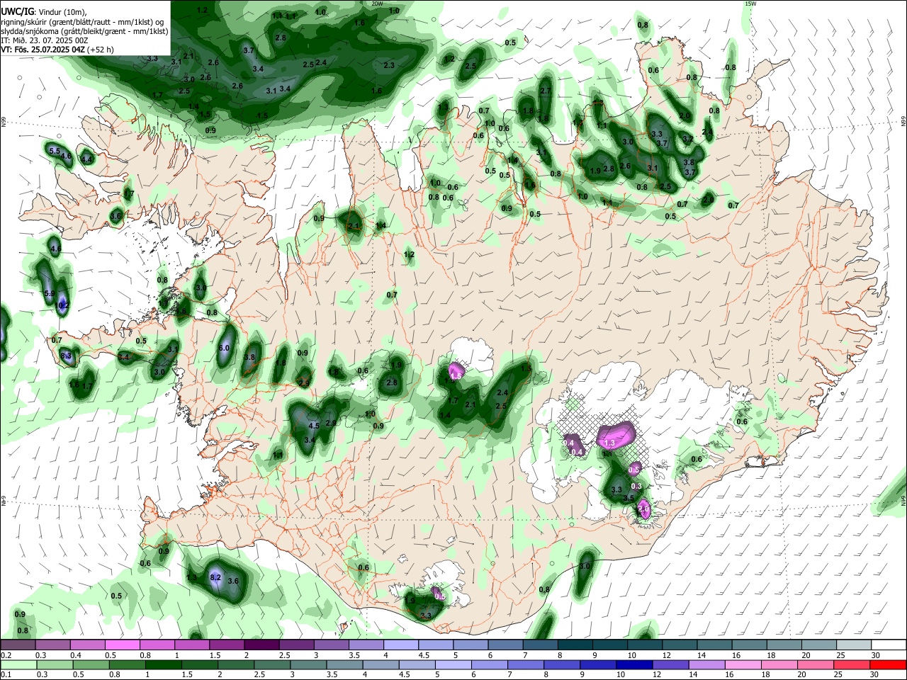Select the 'IT: Mið. 23. 07. 2025 00Z' line
907x680 pixels.
45,40
